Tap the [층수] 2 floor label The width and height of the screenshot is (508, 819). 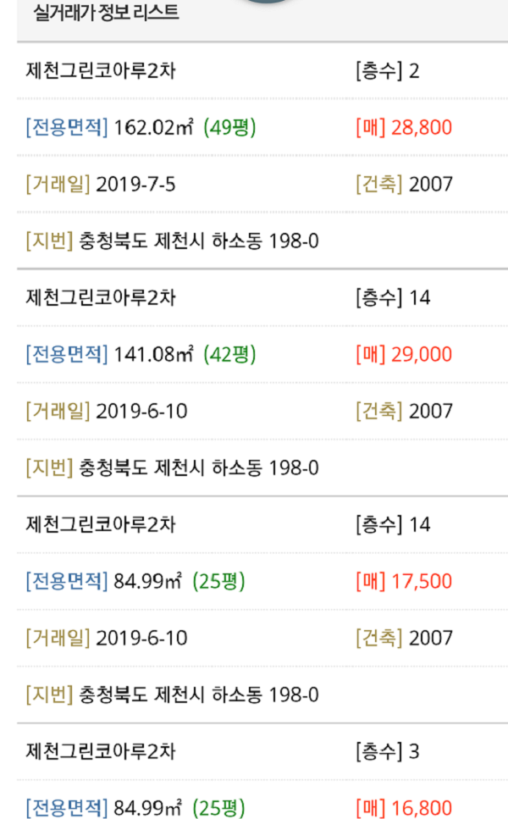tap(388, 71)
